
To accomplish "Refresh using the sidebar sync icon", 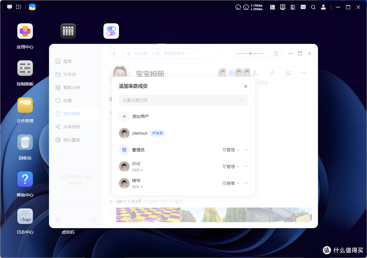I will coord(94,220).
